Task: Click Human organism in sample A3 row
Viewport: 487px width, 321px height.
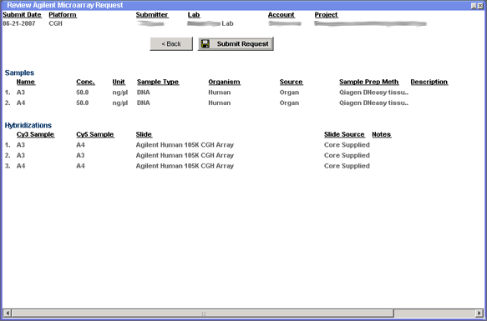Action: (x=219, y=93)
